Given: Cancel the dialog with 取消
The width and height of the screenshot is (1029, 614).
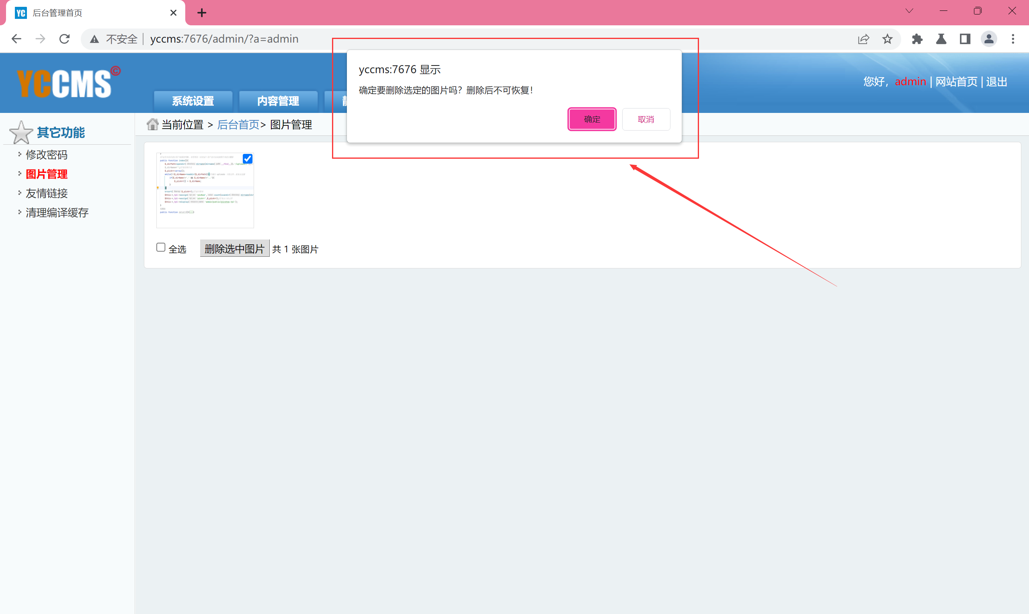Looking at the screenshot, I should [x=646, y=119].
